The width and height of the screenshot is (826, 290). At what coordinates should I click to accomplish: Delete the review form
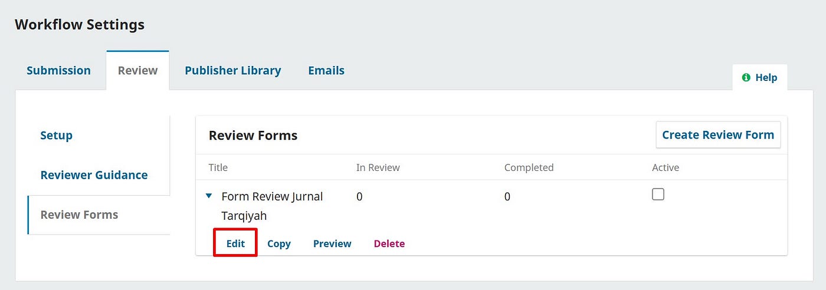tap(389, 243)
